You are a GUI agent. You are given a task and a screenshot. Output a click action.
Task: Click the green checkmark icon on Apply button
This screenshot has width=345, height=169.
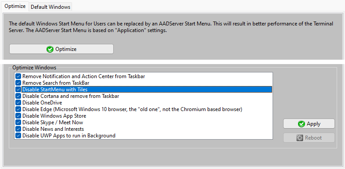(x=301, y=124)
